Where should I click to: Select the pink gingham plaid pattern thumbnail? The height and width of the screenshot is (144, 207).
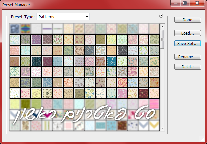tap(68, 125)
